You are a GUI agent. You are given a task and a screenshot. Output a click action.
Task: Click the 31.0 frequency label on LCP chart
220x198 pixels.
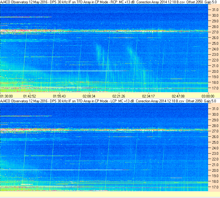(x=215, y=109)
